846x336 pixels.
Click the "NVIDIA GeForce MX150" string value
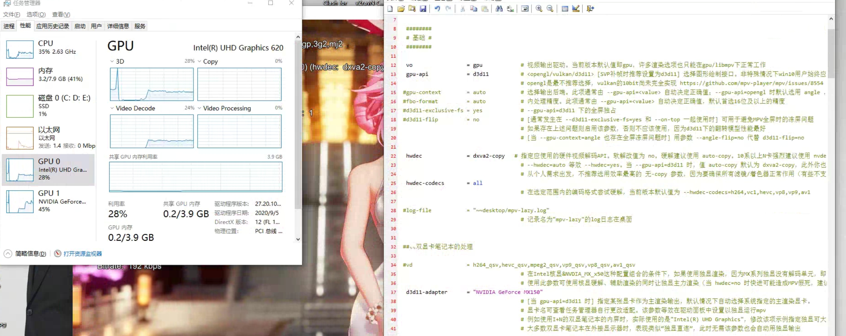pyautogui.click(x=508, y=292)
